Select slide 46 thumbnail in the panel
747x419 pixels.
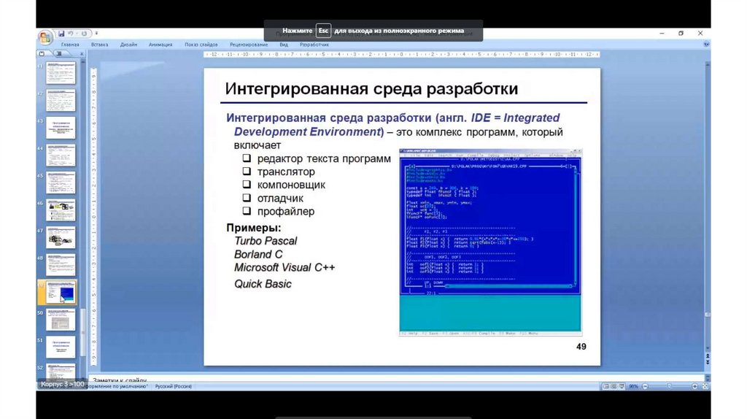[61, 210]
